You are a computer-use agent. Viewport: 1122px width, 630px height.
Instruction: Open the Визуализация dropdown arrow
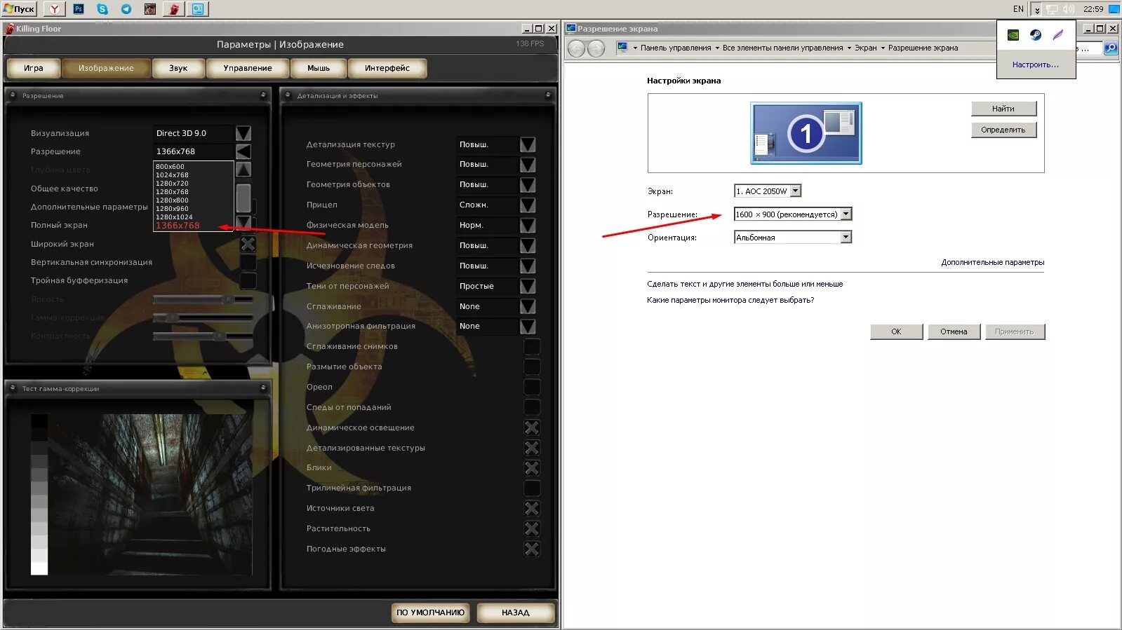click(x=243, y=133)
